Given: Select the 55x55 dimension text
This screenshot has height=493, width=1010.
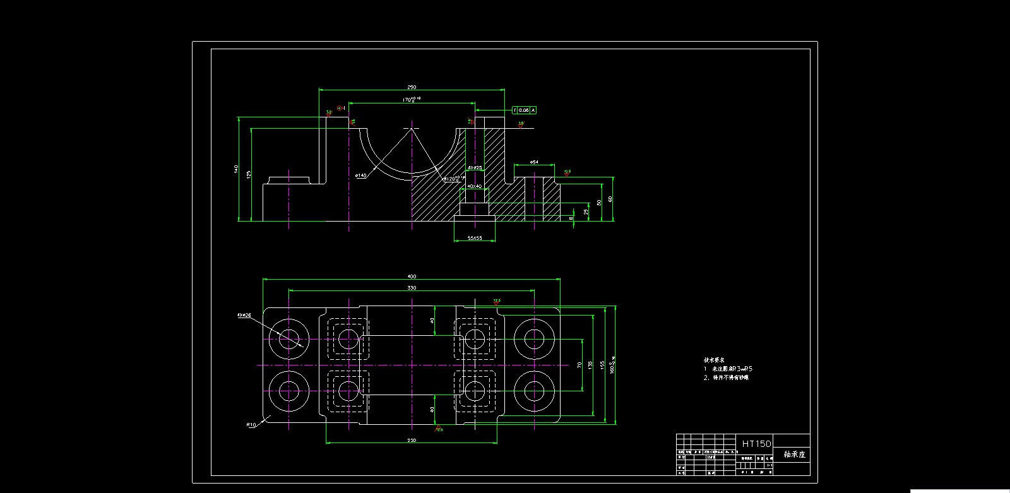Looking at the screenshot, I should [x=475, y=238].
